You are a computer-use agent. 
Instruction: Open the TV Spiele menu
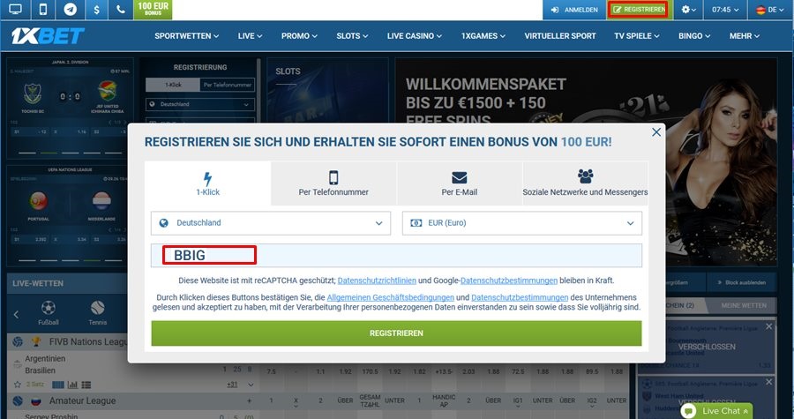point(636,36)
